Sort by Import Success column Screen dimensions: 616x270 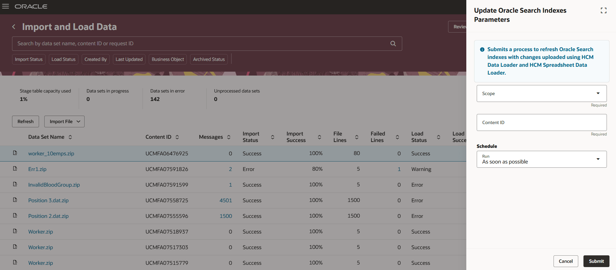pyautogui.click(x=320, y=137)
